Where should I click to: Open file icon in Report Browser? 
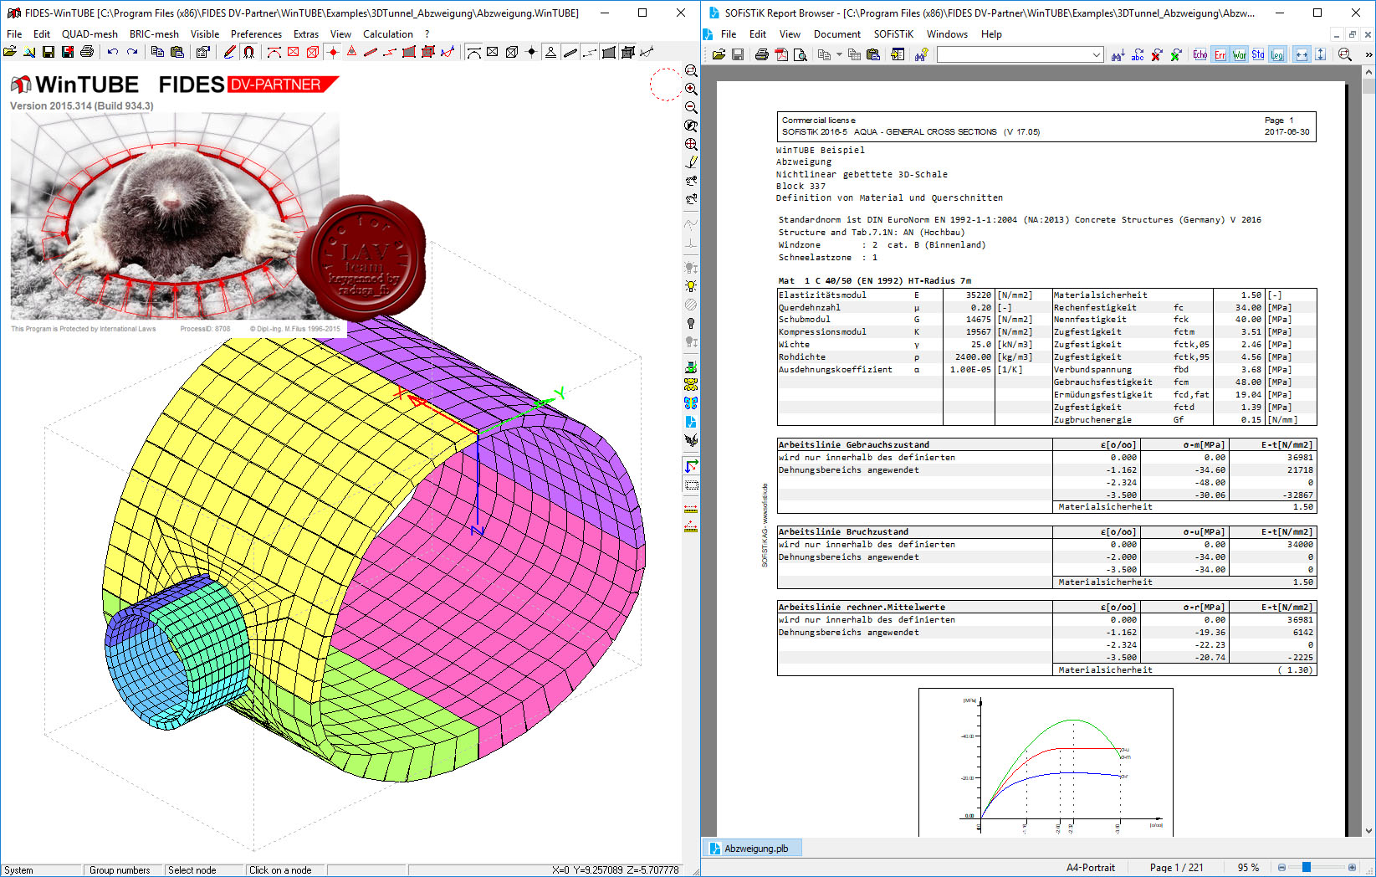coord(719,54)
